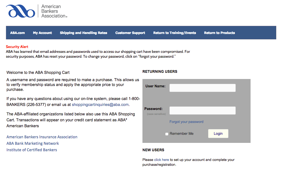Focus the User Name text box
The height and width of the screenshot is (179, 283).
pos(202,88)
